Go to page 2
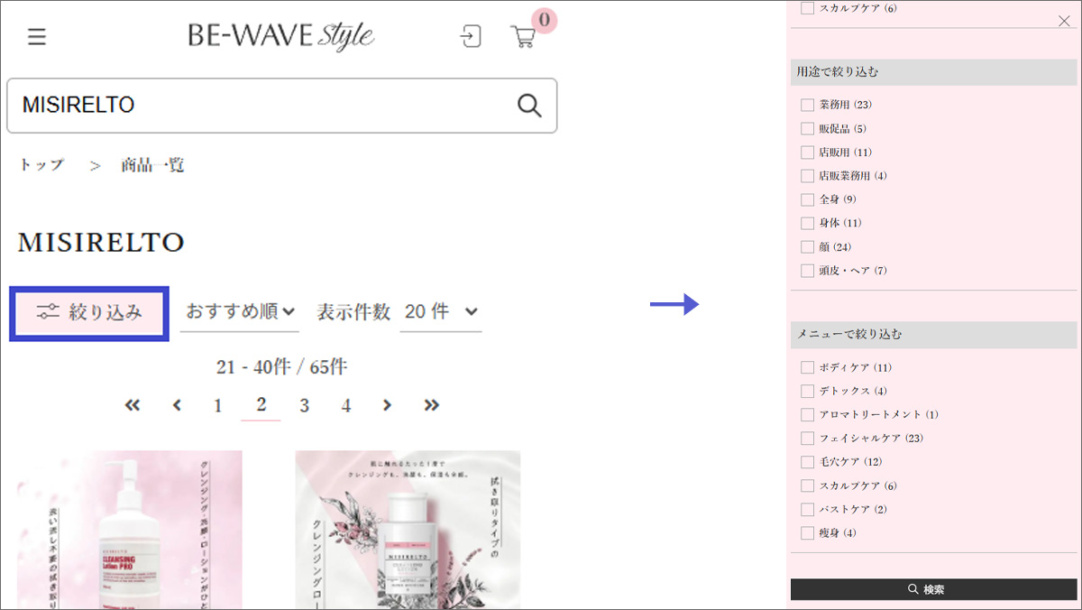 tap(261, 404)
